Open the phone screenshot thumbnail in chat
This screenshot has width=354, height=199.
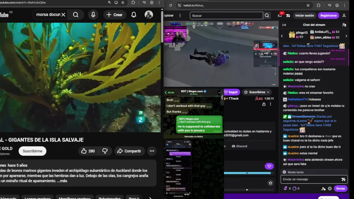coord(178,167)
